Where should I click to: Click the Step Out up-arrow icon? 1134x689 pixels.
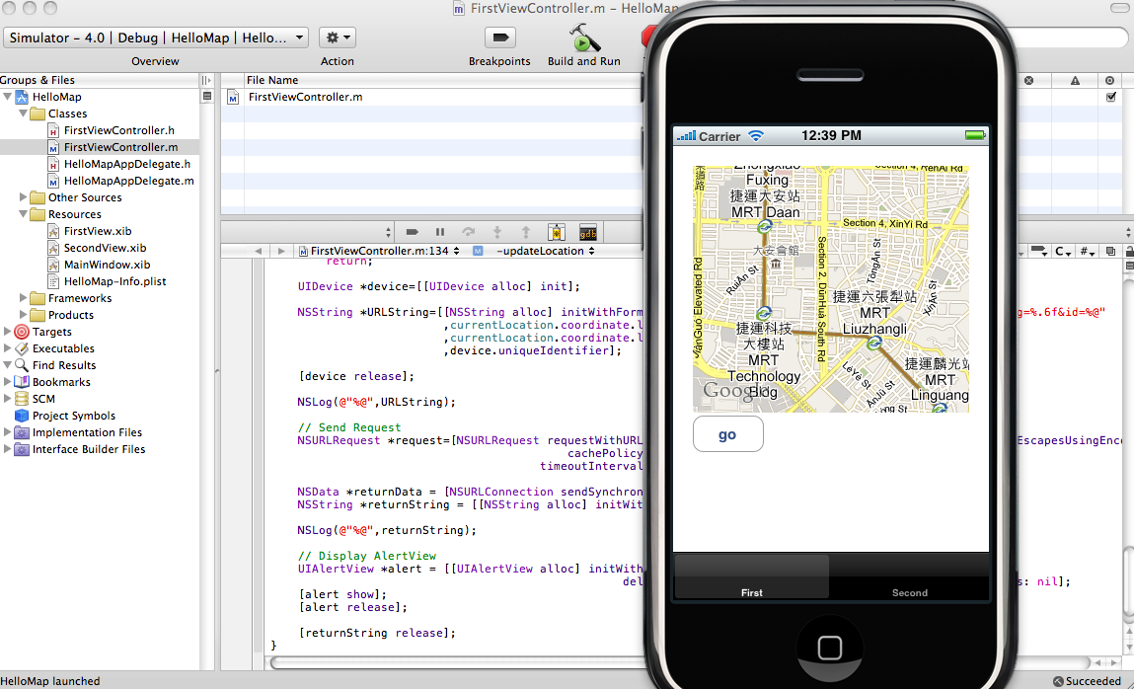pos(526,232)
